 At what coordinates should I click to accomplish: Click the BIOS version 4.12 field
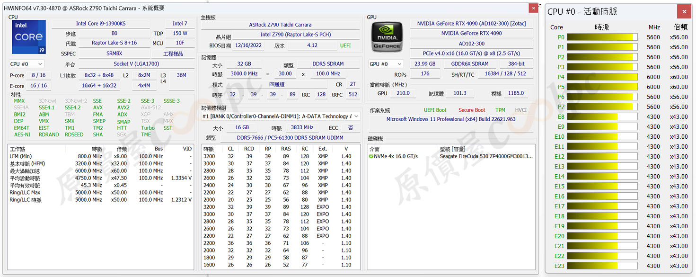pos(312,45)
